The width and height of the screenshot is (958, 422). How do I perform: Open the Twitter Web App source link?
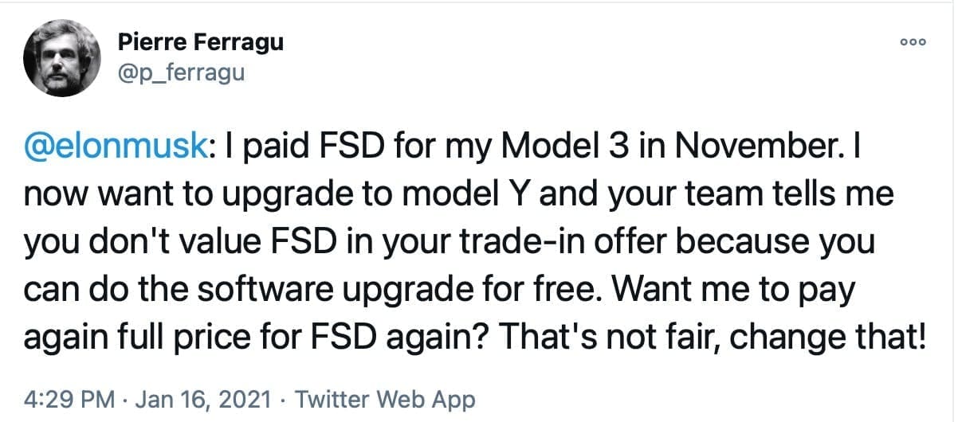pyautogui.click(x=386, y=399)
